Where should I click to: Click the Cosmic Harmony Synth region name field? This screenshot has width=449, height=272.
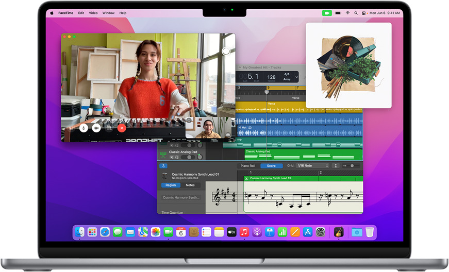(x=181, y=198)
